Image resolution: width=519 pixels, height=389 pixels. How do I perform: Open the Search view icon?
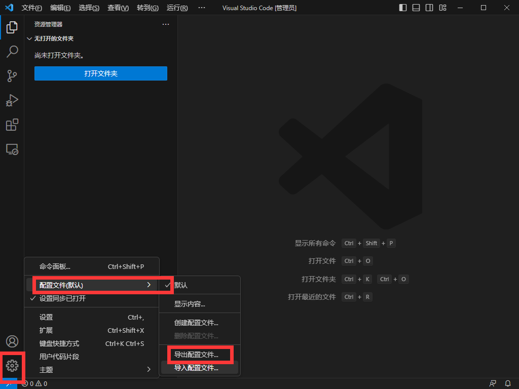12,52
